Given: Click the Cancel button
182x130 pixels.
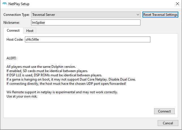Looking at the screenshot, I should pos(168,123).
